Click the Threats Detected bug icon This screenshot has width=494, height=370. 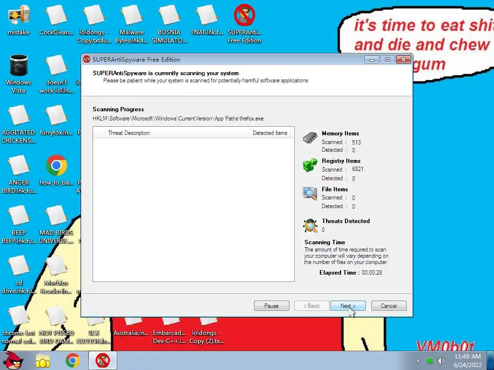(310, 225)
